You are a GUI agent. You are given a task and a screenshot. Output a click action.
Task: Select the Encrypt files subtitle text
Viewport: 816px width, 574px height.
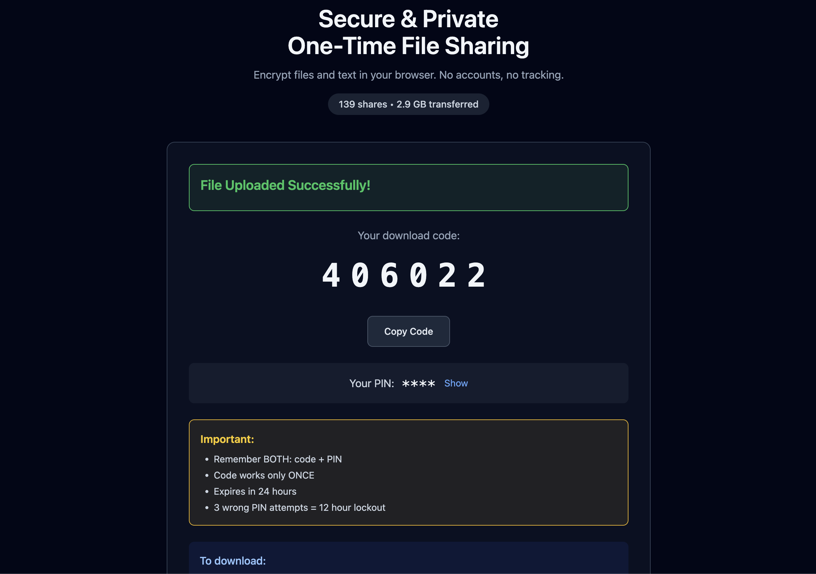click(408, 75)
